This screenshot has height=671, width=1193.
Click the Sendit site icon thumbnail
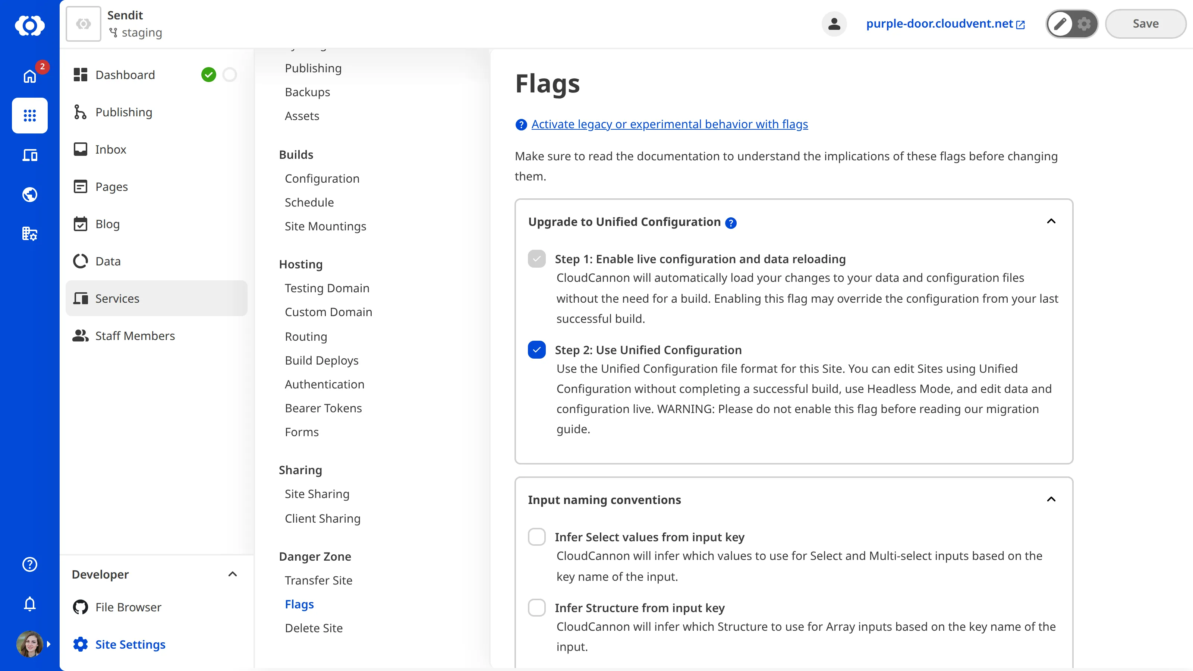[84, 23]
